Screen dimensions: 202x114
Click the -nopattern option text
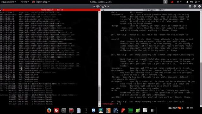pos(117,15)
